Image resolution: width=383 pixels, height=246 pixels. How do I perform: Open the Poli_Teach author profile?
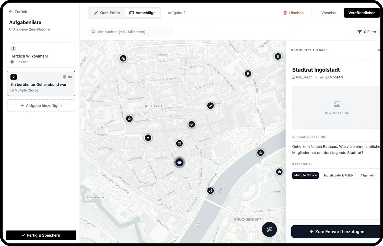(302, 77)
